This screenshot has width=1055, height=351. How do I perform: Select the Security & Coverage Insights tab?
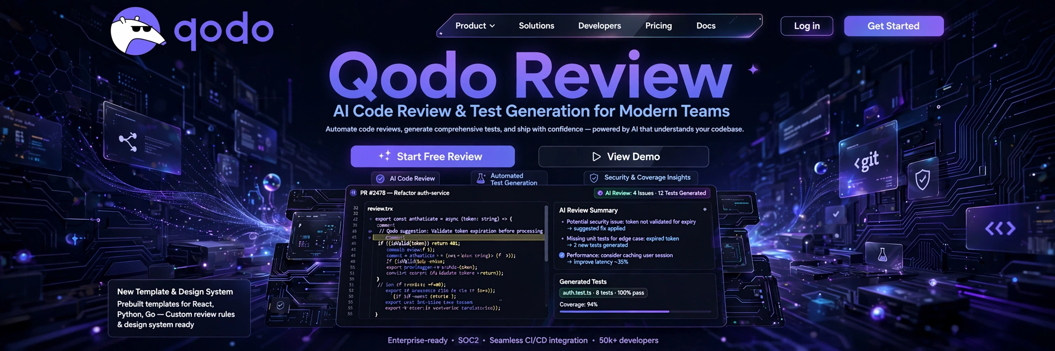640,177
